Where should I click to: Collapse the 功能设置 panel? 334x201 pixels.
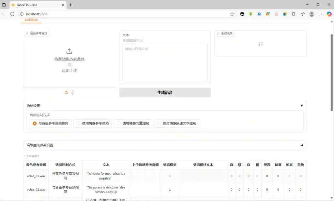click(x=301, y=105)
